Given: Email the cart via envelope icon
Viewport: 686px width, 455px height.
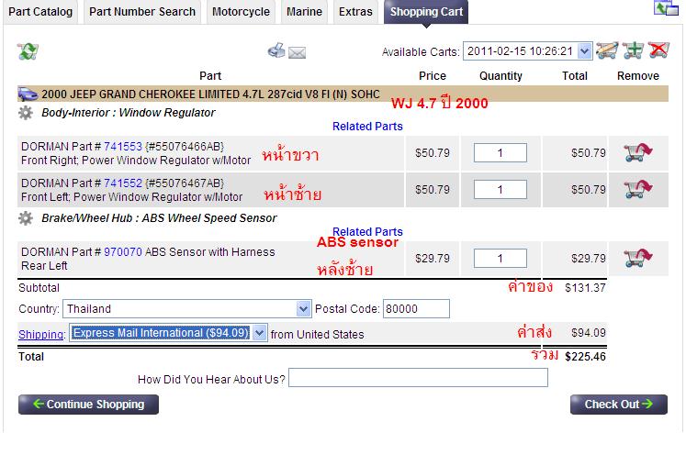Looking at the screenshot, I should (297, 52).
